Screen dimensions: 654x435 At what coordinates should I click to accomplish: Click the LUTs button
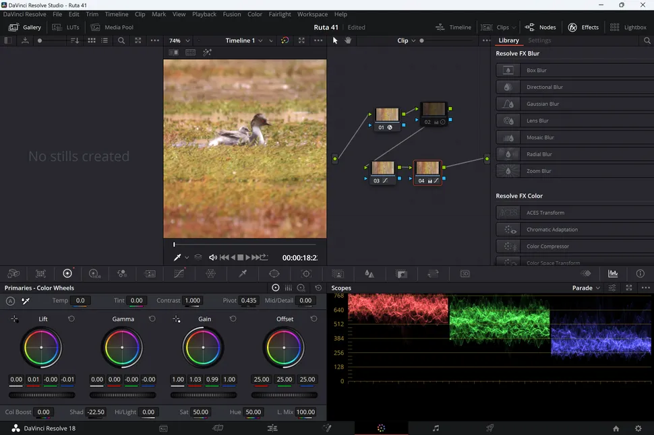point(67,28)
